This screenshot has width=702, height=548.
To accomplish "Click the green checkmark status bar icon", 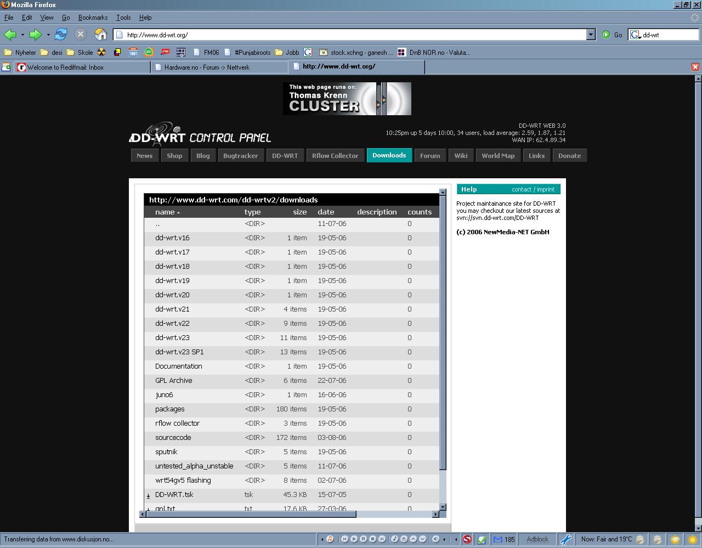I will click(482, 539).
